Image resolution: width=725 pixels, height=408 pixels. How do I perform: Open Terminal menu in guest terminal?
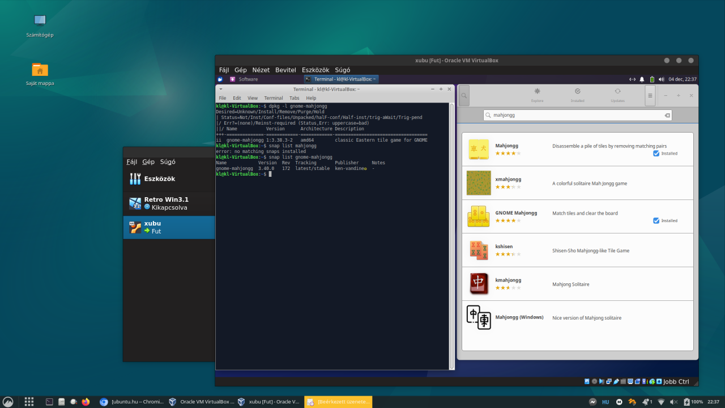(273, 99)
